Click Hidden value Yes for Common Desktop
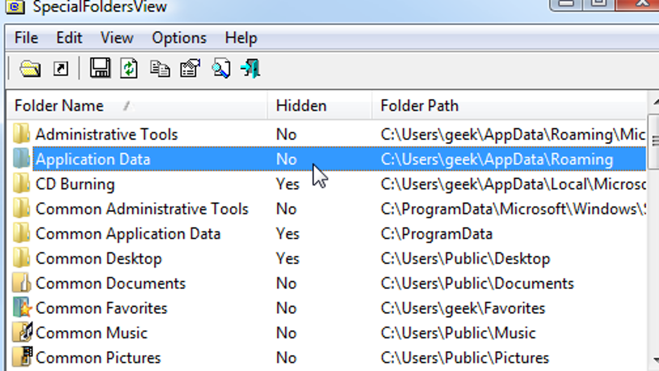659x371 pixels. pyautogui.click(x=287, y=259)
